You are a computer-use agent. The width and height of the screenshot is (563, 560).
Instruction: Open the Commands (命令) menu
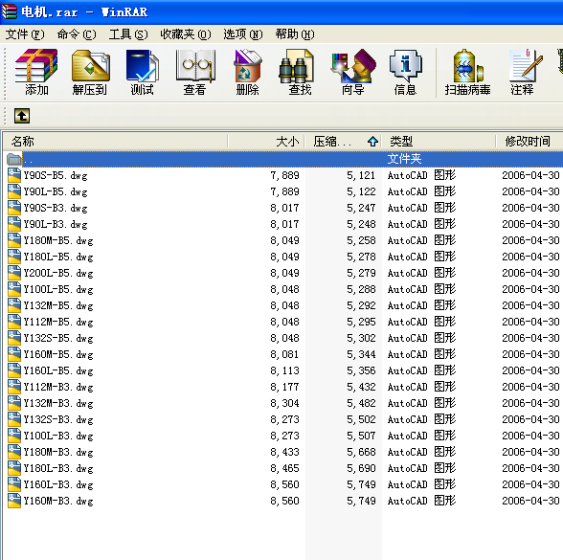(77, 34)
